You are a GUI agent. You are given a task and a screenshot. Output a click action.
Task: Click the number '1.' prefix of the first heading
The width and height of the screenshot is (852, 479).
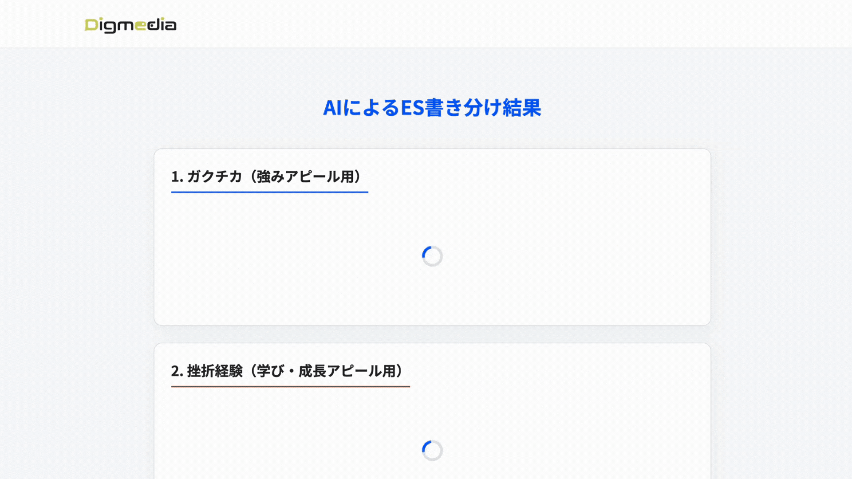tap(176, 176)
